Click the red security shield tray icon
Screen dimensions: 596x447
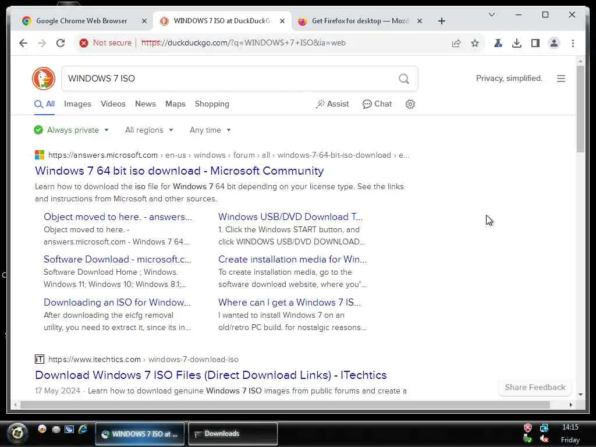527,428
